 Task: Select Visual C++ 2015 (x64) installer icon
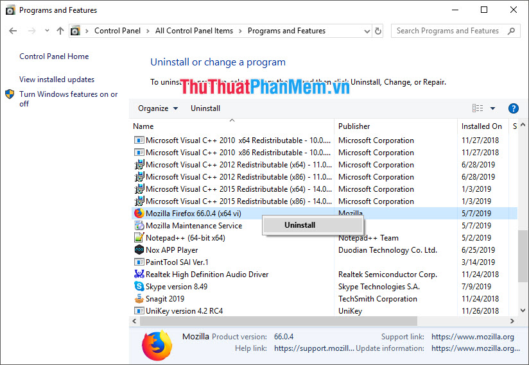(139, 189)
